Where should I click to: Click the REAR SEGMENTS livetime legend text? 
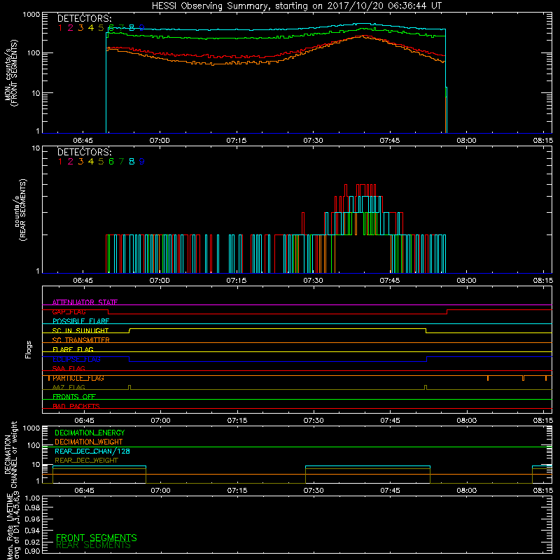[x=94, y=545]
